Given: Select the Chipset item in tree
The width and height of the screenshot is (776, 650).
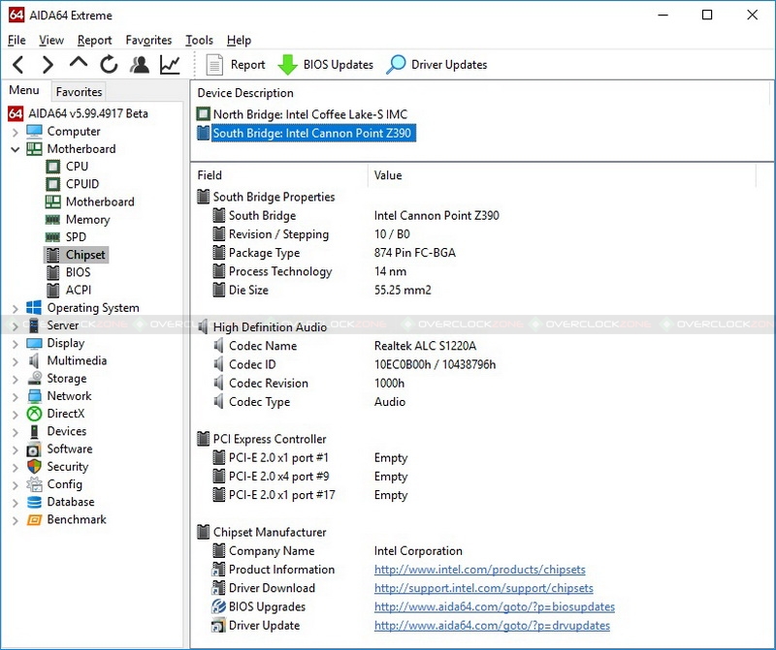Looking at the screenshot, I should point(76,255).
